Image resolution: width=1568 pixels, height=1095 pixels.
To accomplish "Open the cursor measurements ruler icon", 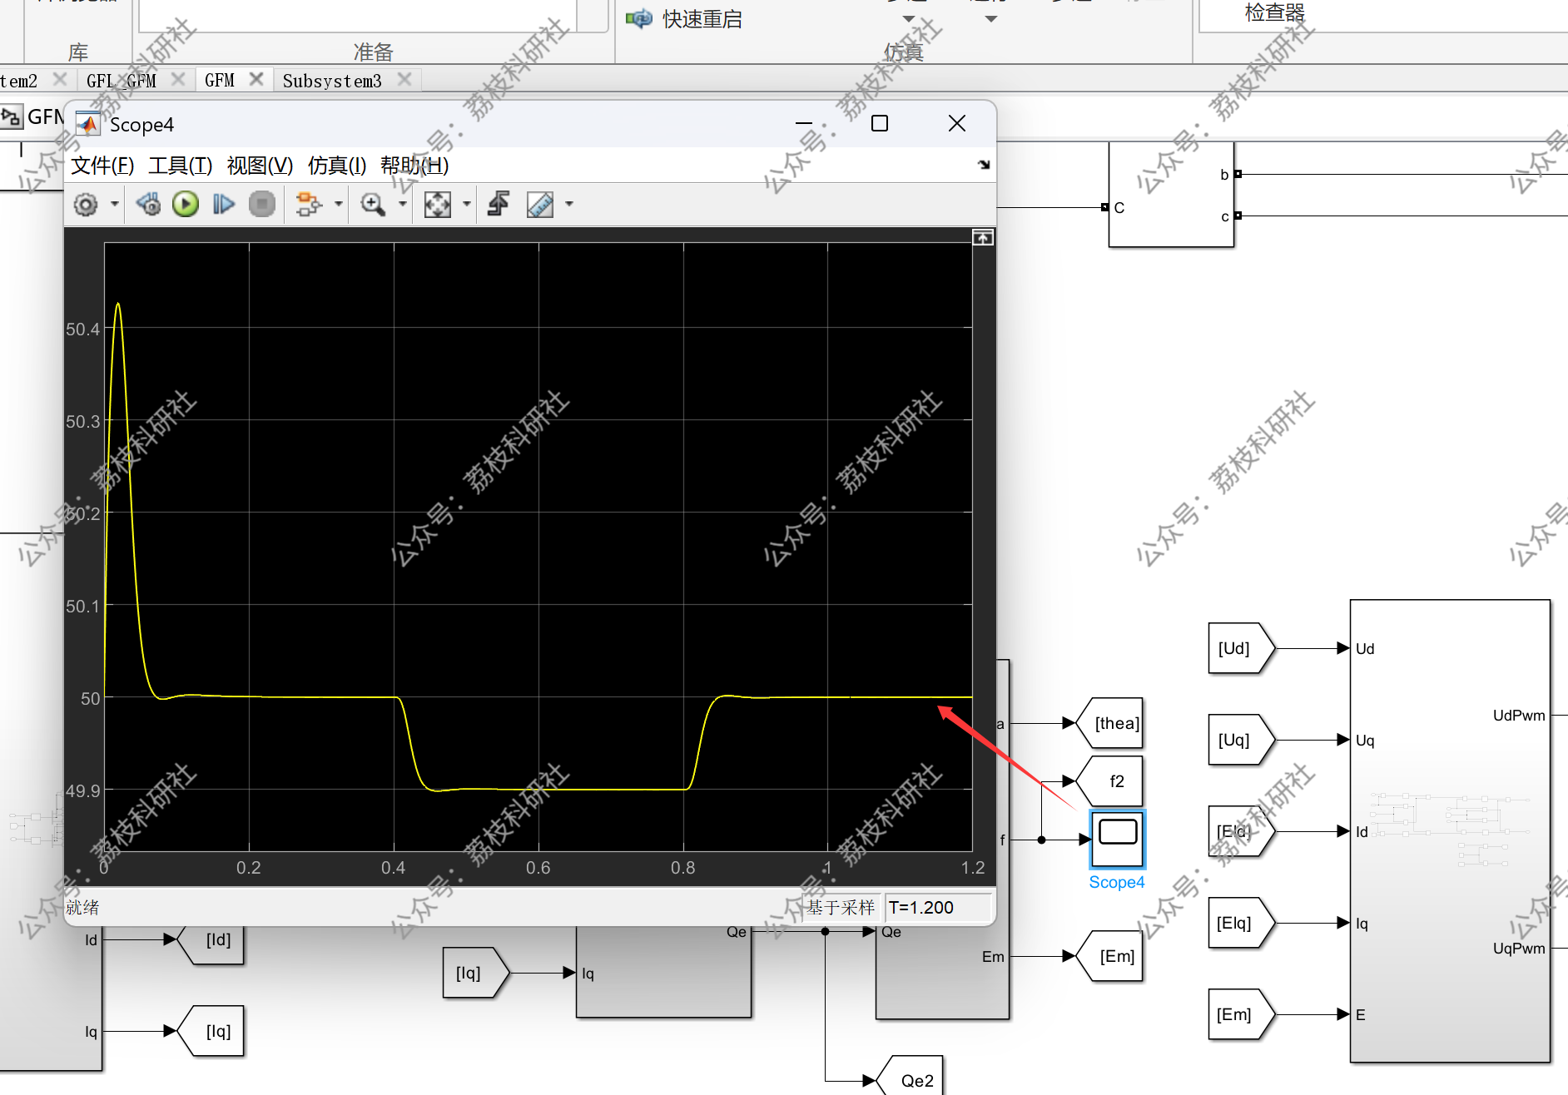I will coord(540,204).
